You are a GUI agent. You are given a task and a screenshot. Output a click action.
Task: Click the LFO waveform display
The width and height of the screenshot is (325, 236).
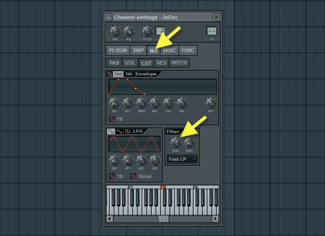point(134,144)
